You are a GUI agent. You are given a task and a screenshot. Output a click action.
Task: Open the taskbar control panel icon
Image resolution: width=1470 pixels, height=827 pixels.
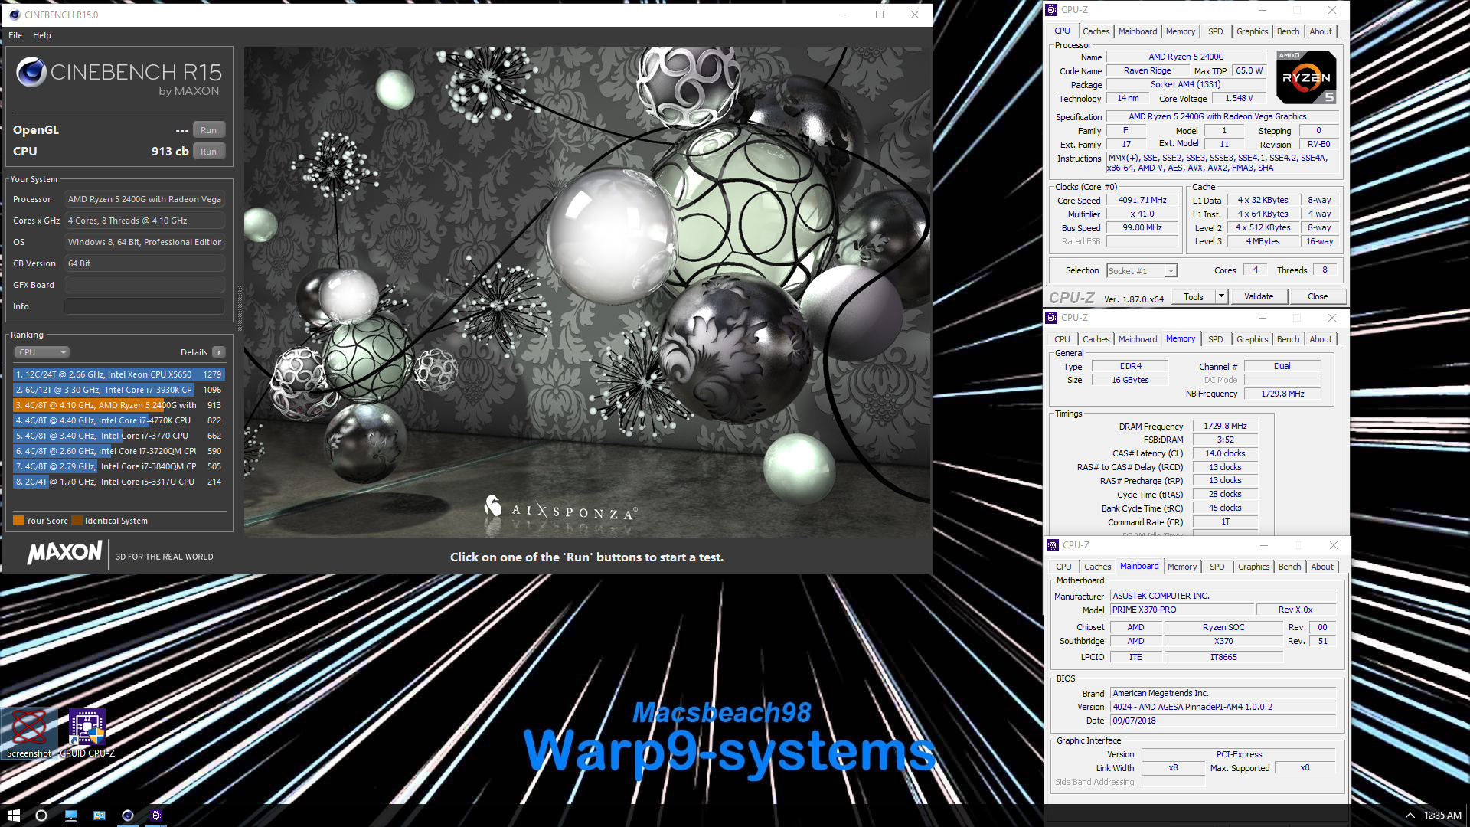(100, 816)
